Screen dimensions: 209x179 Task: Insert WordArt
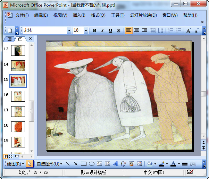(115, 164)
